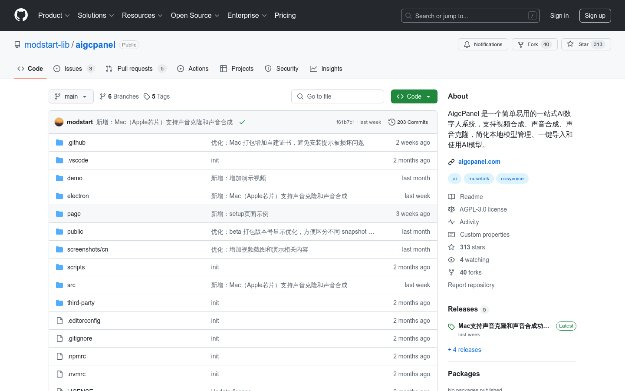
Task: Open the green Code dropdown button
Action: tap(414, 96)
